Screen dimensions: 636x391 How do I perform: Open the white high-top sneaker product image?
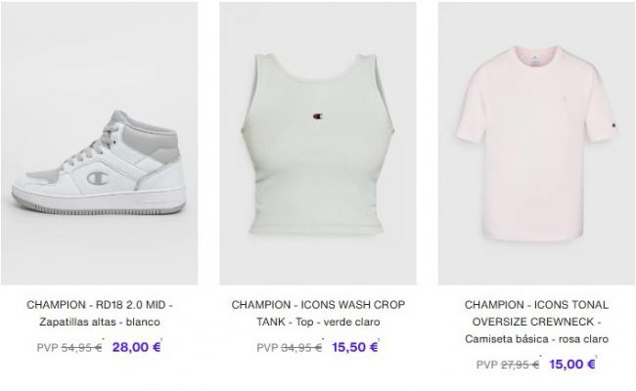point(100,144)
